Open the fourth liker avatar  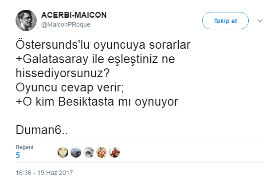click(102, 152)
